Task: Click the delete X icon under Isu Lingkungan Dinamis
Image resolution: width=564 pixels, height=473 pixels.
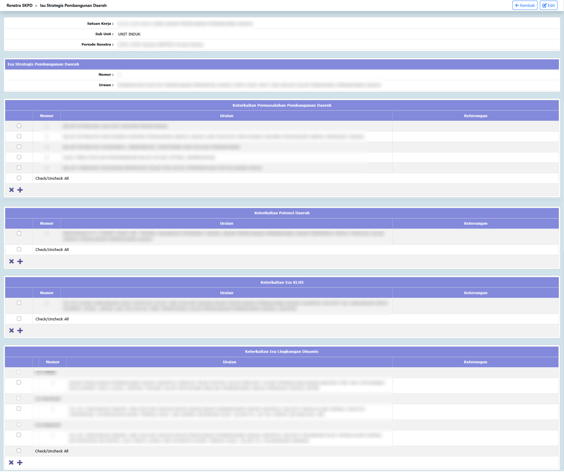Action: (x=11, y=463)
